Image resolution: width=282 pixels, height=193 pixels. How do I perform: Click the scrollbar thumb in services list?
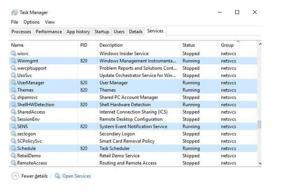coord(259,124)
